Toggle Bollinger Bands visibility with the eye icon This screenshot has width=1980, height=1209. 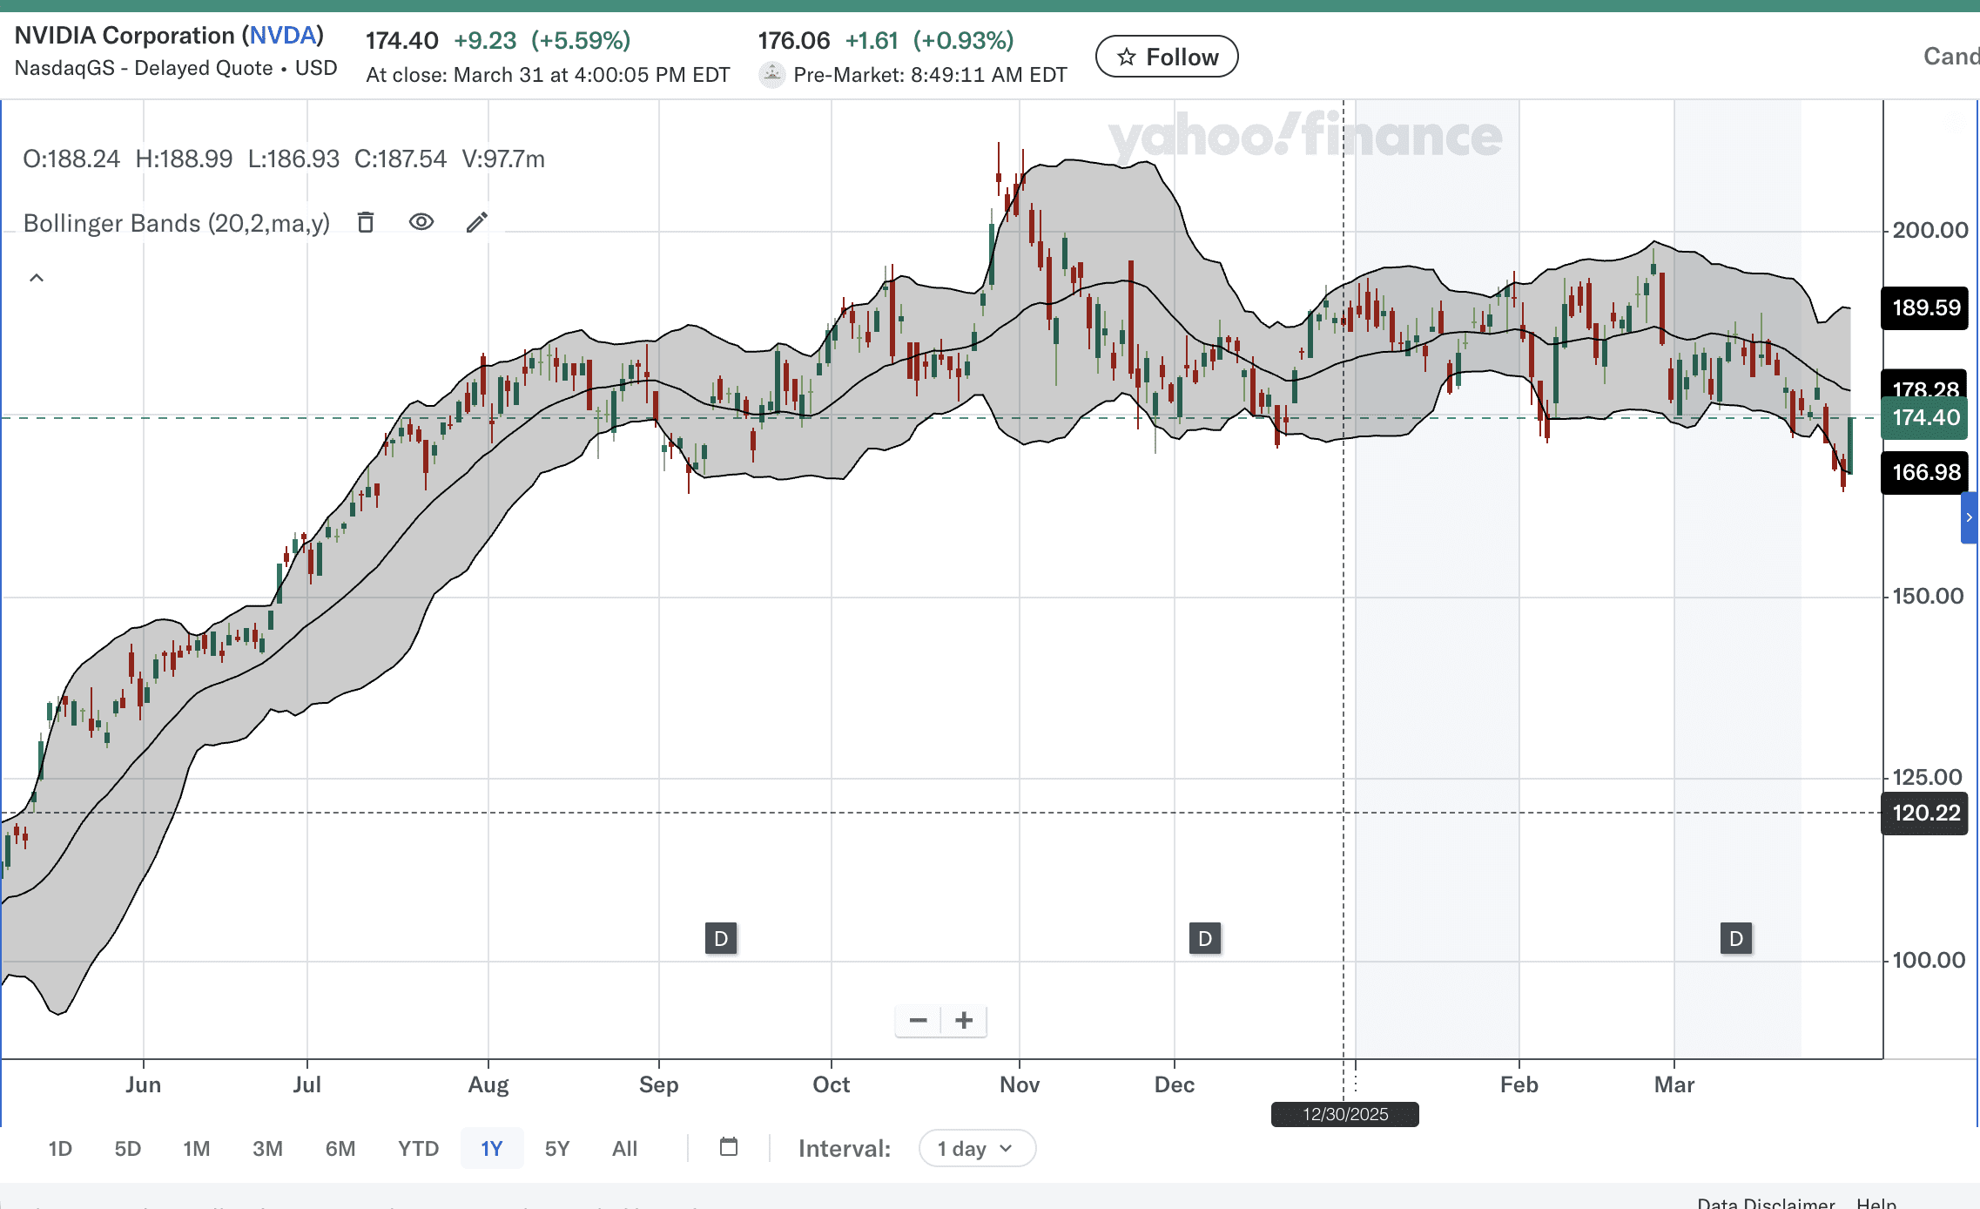click(x=421, y=222)
